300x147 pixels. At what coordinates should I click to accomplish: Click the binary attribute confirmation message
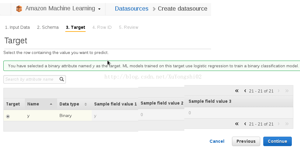[x=152, y=66]
